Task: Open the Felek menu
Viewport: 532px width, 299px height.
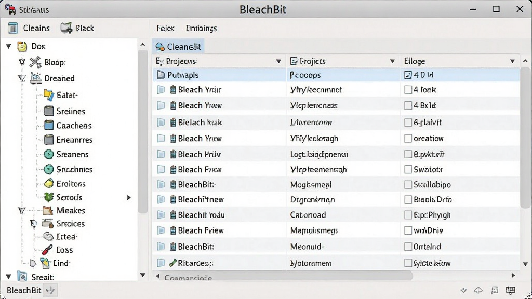Action: click(x=165, y=28)
